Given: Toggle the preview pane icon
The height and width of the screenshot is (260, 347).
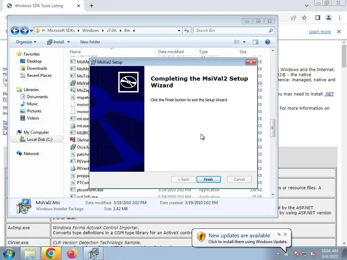Looking at the screenshot, I should click(x=256, y=42).
